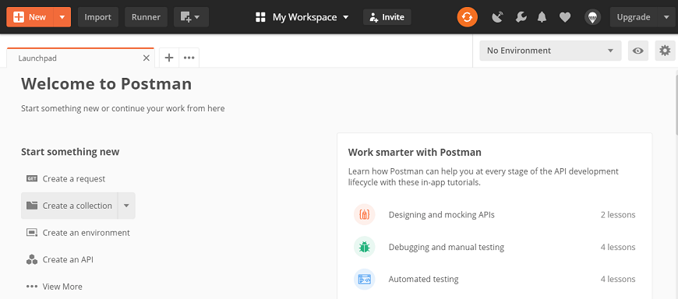Click the orange sync status icon
678x299 pixels.
click(468, 17)
